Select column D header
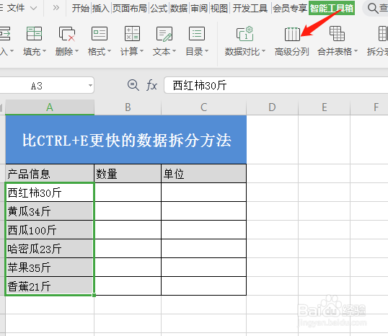Viewport: 388px width, 336px height. click(272, 107)
